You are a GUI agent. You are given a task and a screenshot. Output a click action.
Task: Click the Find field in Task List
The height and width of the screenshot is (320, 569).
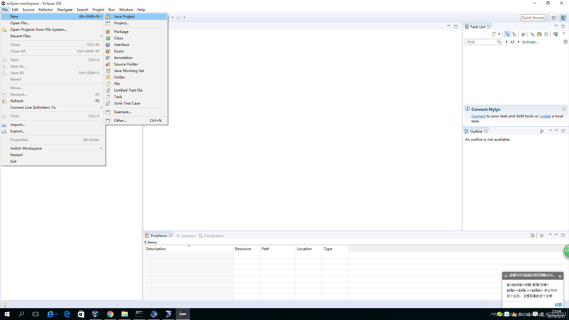click(x=483, y=42)
